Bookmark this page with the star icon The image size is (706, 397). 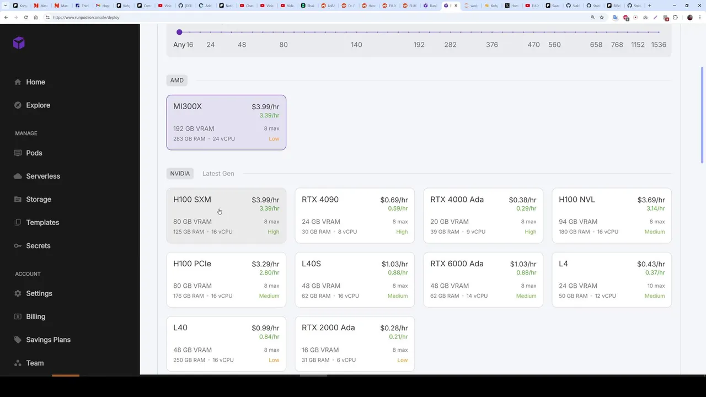[602, 17]
